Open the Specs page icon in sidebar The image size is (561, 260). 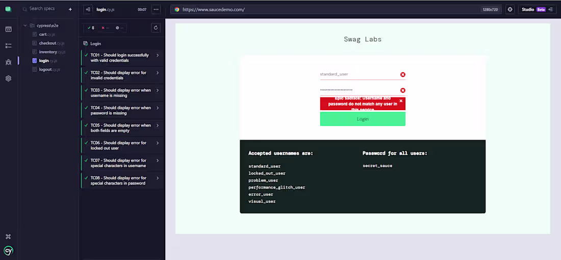click(x=8, y=30)
